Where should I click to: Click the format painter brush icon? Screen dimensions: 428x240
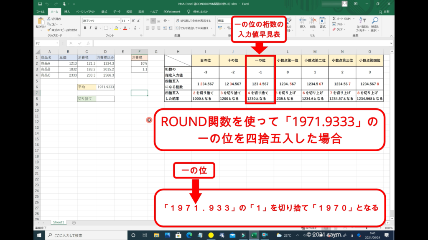point(49,30)
